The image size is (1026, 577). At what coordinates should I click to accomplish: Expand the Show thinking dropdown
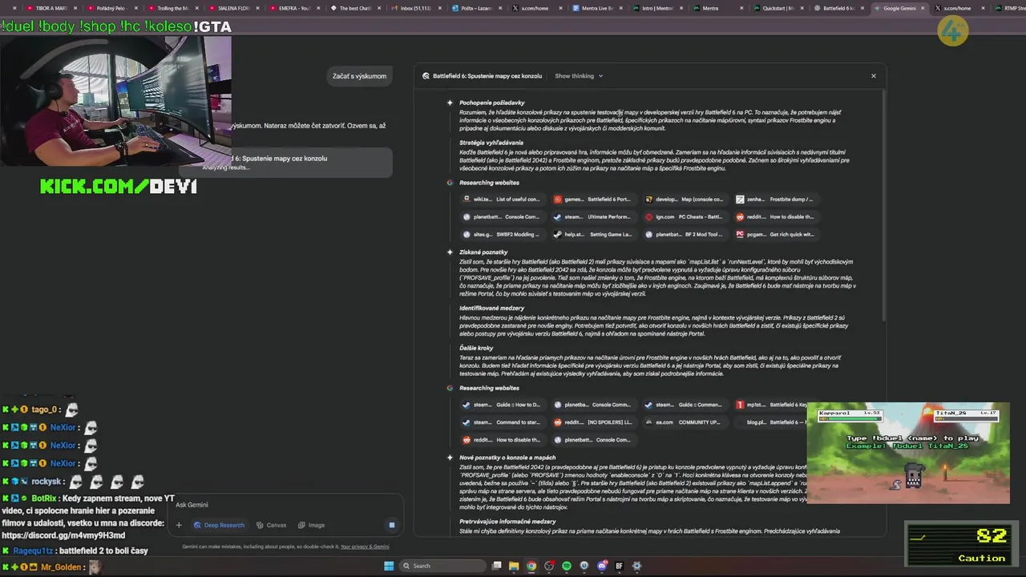pyautogui.click(x=579, y=76)
